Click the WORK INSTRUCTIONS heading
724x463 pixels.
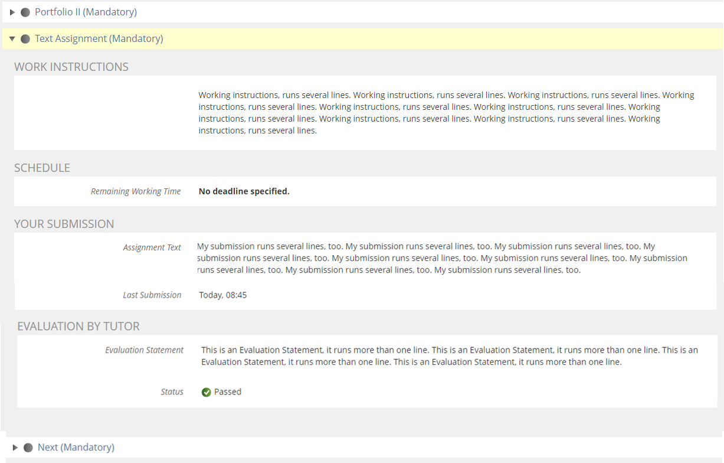coord(71,67)
